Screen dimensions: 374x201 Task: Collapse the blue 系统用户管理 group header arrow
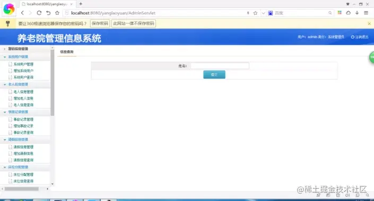coord(5,57)
